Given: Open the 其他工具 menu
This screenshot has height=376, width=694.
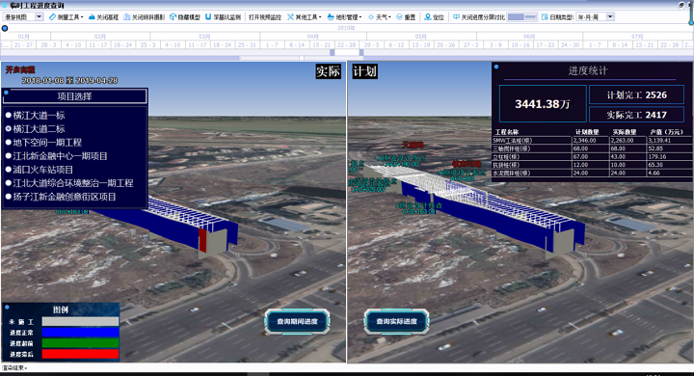Looking at the screenshot, I should 304,16.
